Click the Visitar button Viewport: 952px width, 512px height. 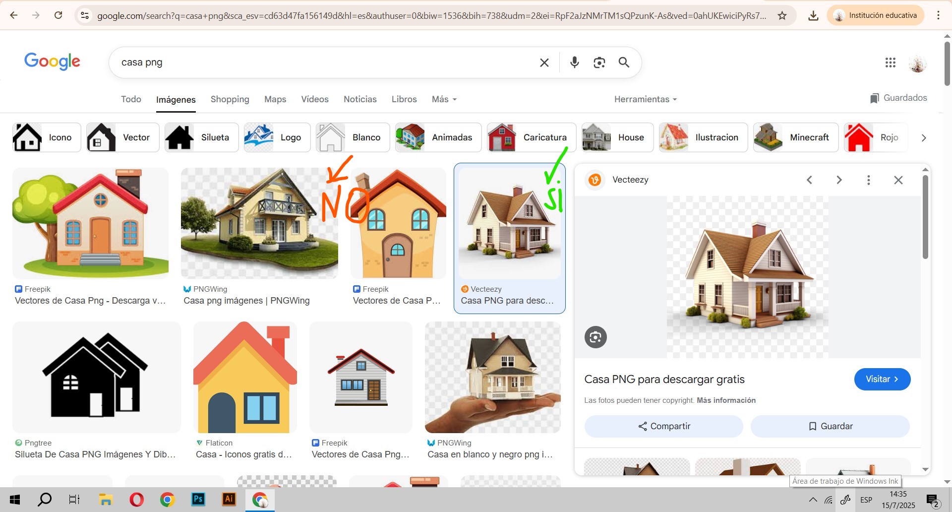point(882,379)
